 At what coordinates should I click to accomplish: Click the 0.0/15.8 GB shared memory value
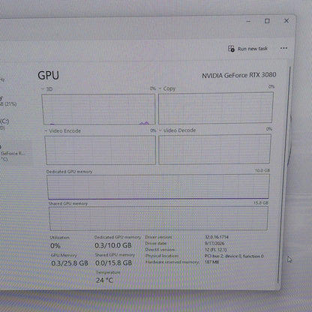(x=113, y=263)
